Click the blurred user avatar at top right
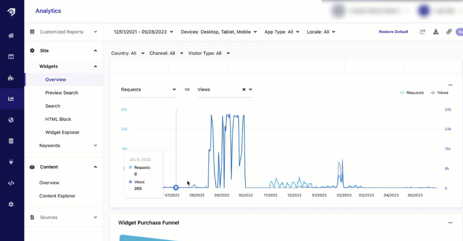The width and height of the screenshot is (463, 241). (x=424, y=11)
